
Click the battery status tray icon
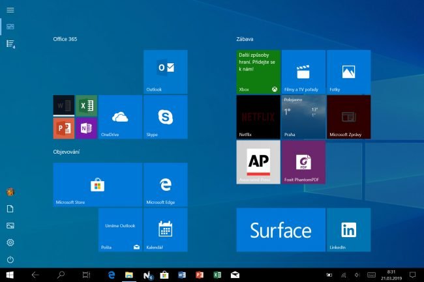[329, 275]
